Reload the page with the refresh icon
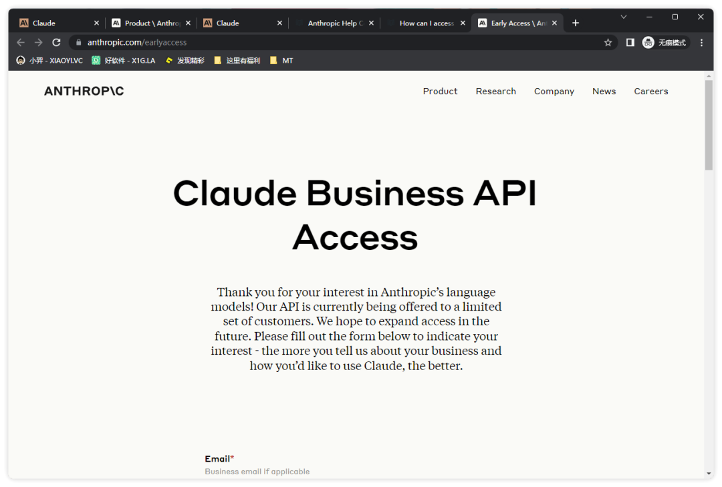This screenshot has height=487, width=722. pos(56,42)
